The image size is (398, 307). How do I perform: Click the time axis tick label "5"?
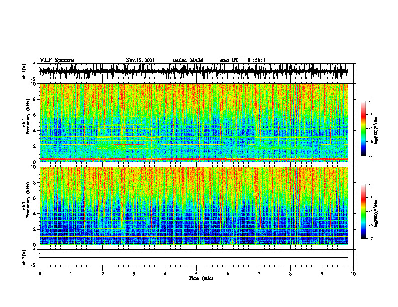pyautogui.click(x=196, y=274)
